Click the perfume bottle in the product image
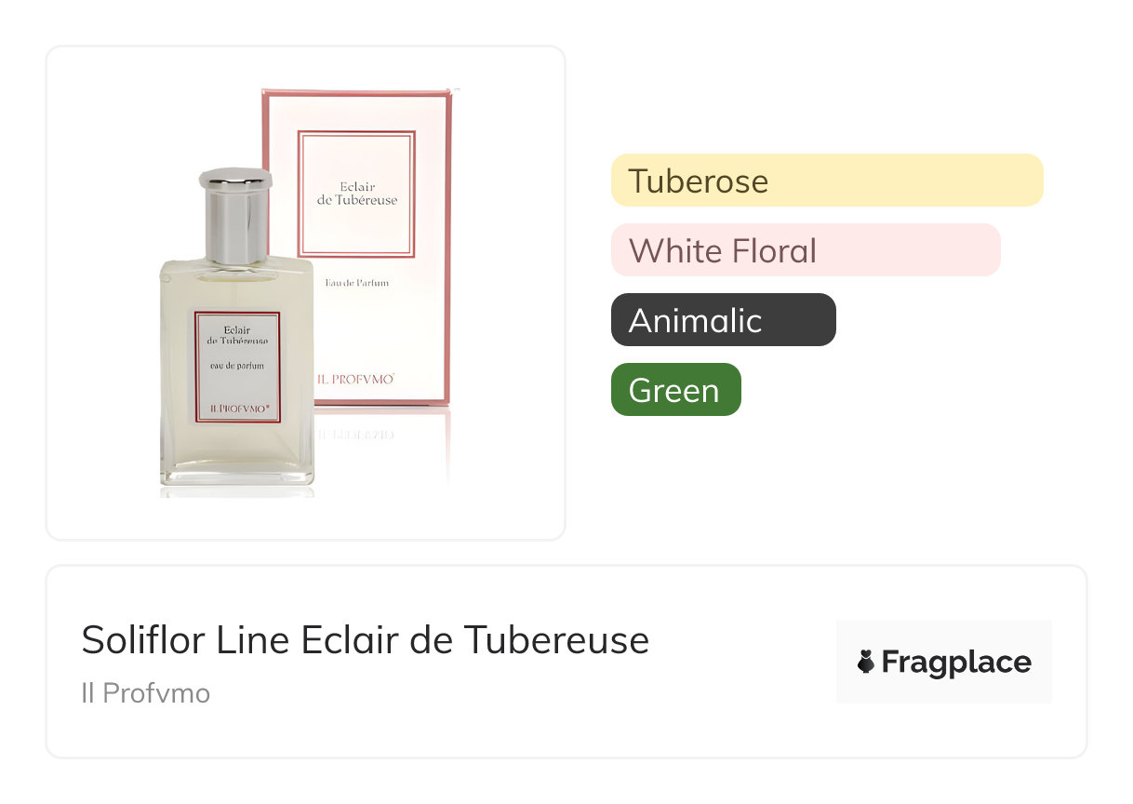This screenshot has height=804, width=1133. coord(237,328)
